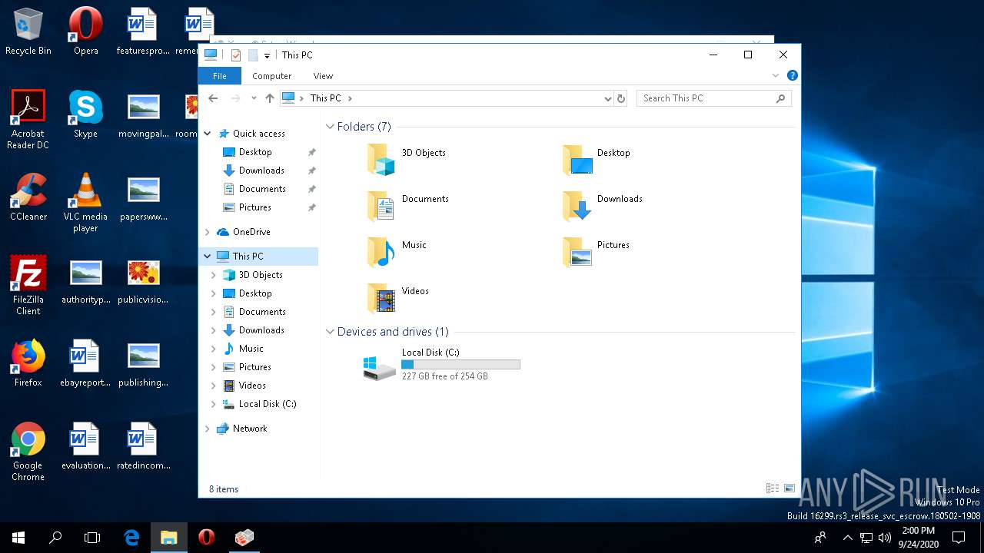The width and height of the screenshot is (984, 553).
Task: Switch to the View tab
Action: 323,76
